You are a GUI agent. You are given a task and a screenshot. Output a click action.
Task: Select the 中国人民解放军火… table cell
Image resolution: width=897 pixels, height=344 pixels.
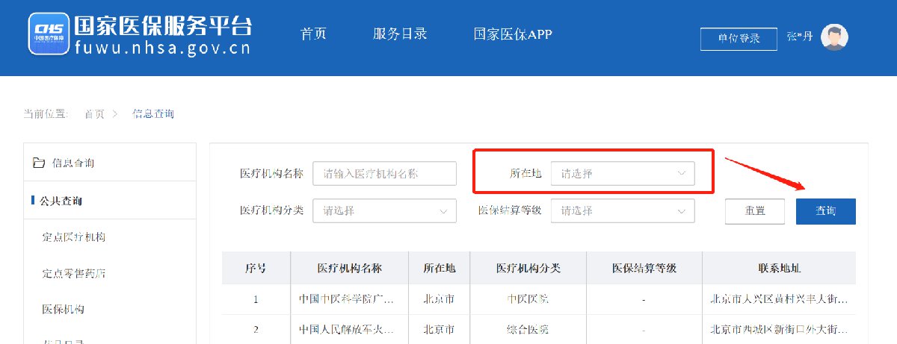tap(349, 329)
